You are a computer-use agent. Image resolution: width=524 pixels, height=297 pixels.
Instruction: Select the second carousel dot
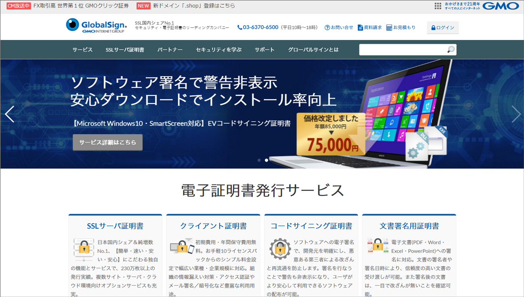point(266,160)
